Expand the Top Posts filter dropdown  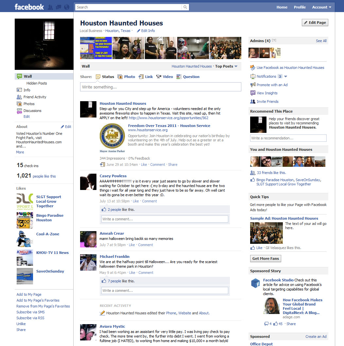click(x=226, y=66)
